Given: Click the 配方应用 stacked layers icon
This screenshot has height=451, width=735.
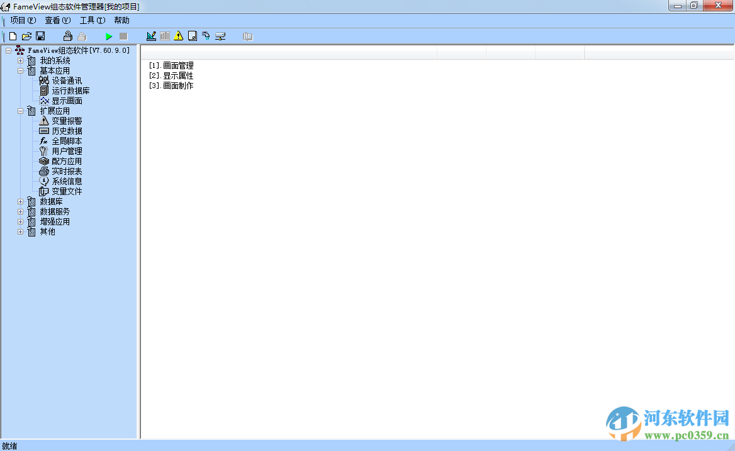Looking at the screenshot, I should (44, 161).
